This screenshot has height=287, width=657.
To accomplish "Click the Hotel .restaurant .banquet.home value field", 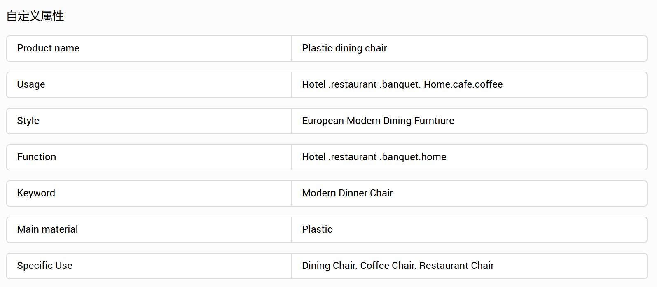I will click(x=469, y=157).
